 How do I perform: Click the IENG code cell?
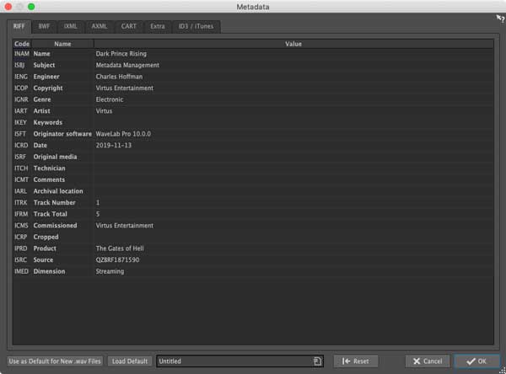point(22,77)
